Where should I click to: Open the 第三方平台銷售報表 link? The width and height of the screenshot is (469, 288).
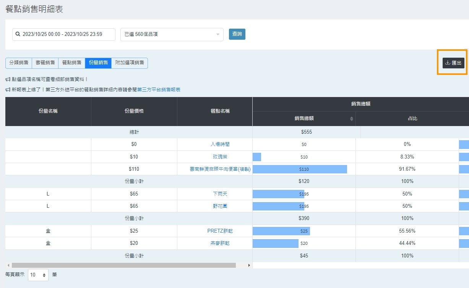click(x=159, y=90)
